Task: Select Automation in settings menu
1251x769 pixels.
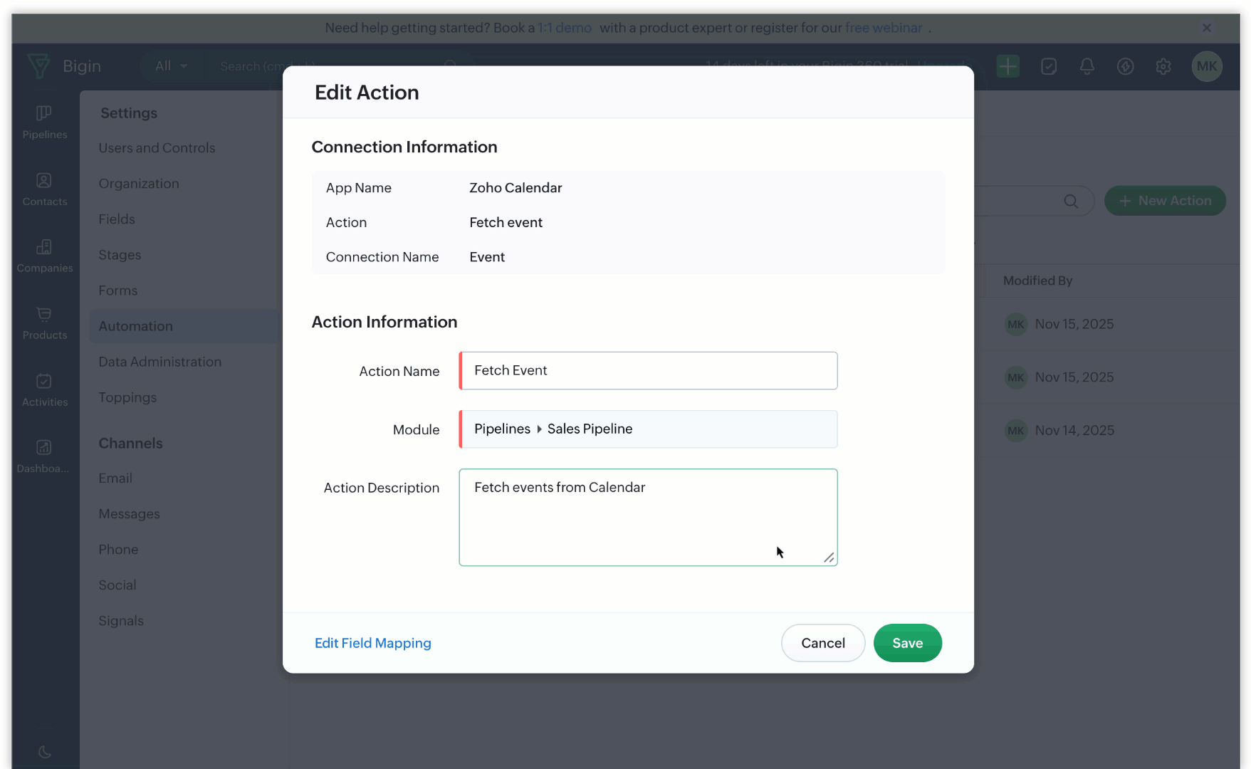Action: (x=185, y=326)
